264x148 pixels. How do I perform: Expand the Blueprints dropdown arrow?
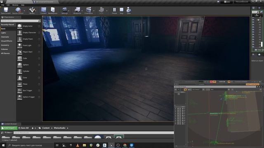82,11
